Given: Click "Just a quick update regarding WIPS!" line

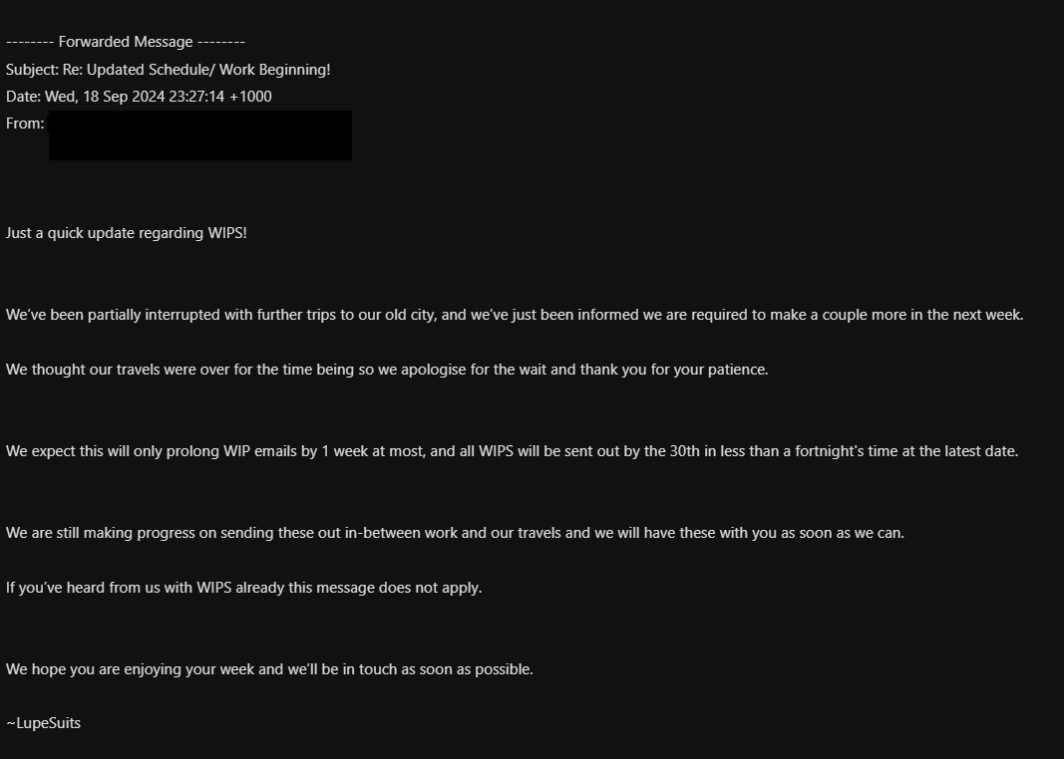Looking at the screenshot, I should pyautogui.click(x=126, y=233).
